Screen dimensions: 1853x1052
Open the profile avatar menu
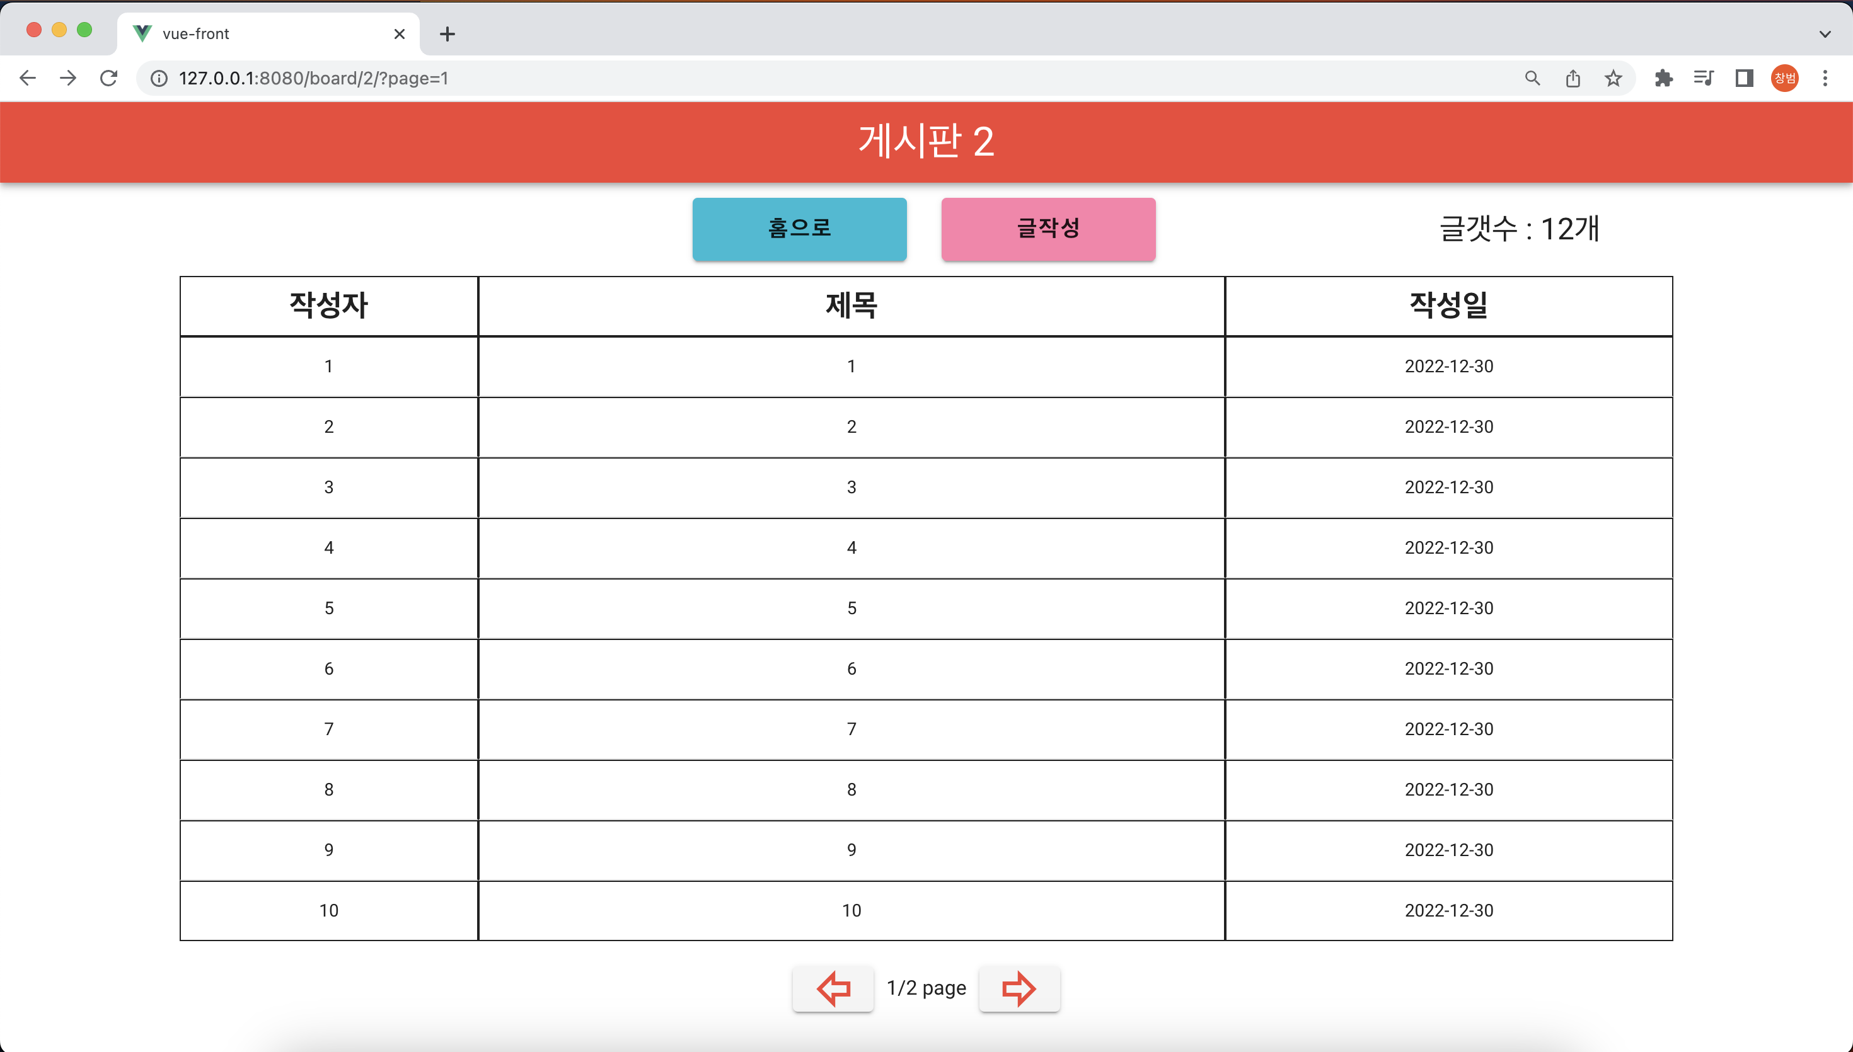coord(1784,78)
